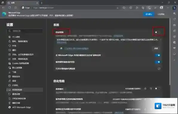Image resolution: width=178 pixels, height=114 pixels.
Task: Toggle the use hardware acceleration switch
Action: pos(158,62)
